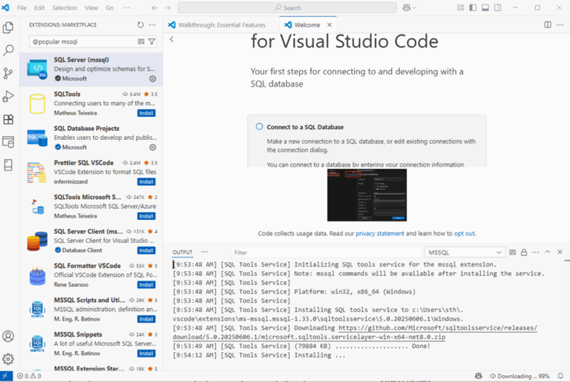The width and height of the screenshot is (570, 382).
Task: Toggle the bottom panel layout button
Action: pos(485,7)
